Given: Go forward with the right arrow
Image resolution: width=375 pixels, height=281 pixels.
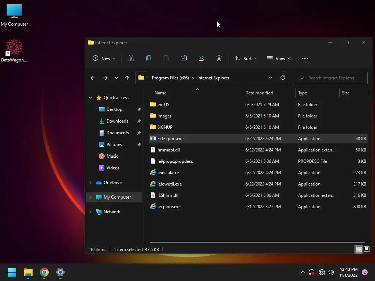Looking at the screenshot, I should point(105,78).
